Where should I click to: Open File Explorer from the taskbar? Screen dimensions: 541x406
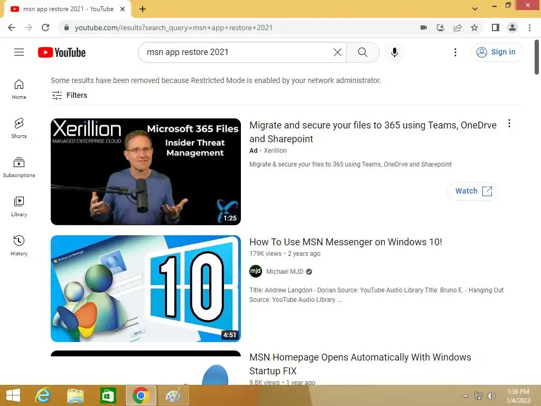(76, 395)
